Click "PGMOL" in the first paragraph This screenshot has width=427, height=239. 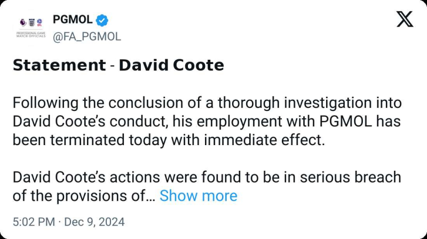[346, 121]
